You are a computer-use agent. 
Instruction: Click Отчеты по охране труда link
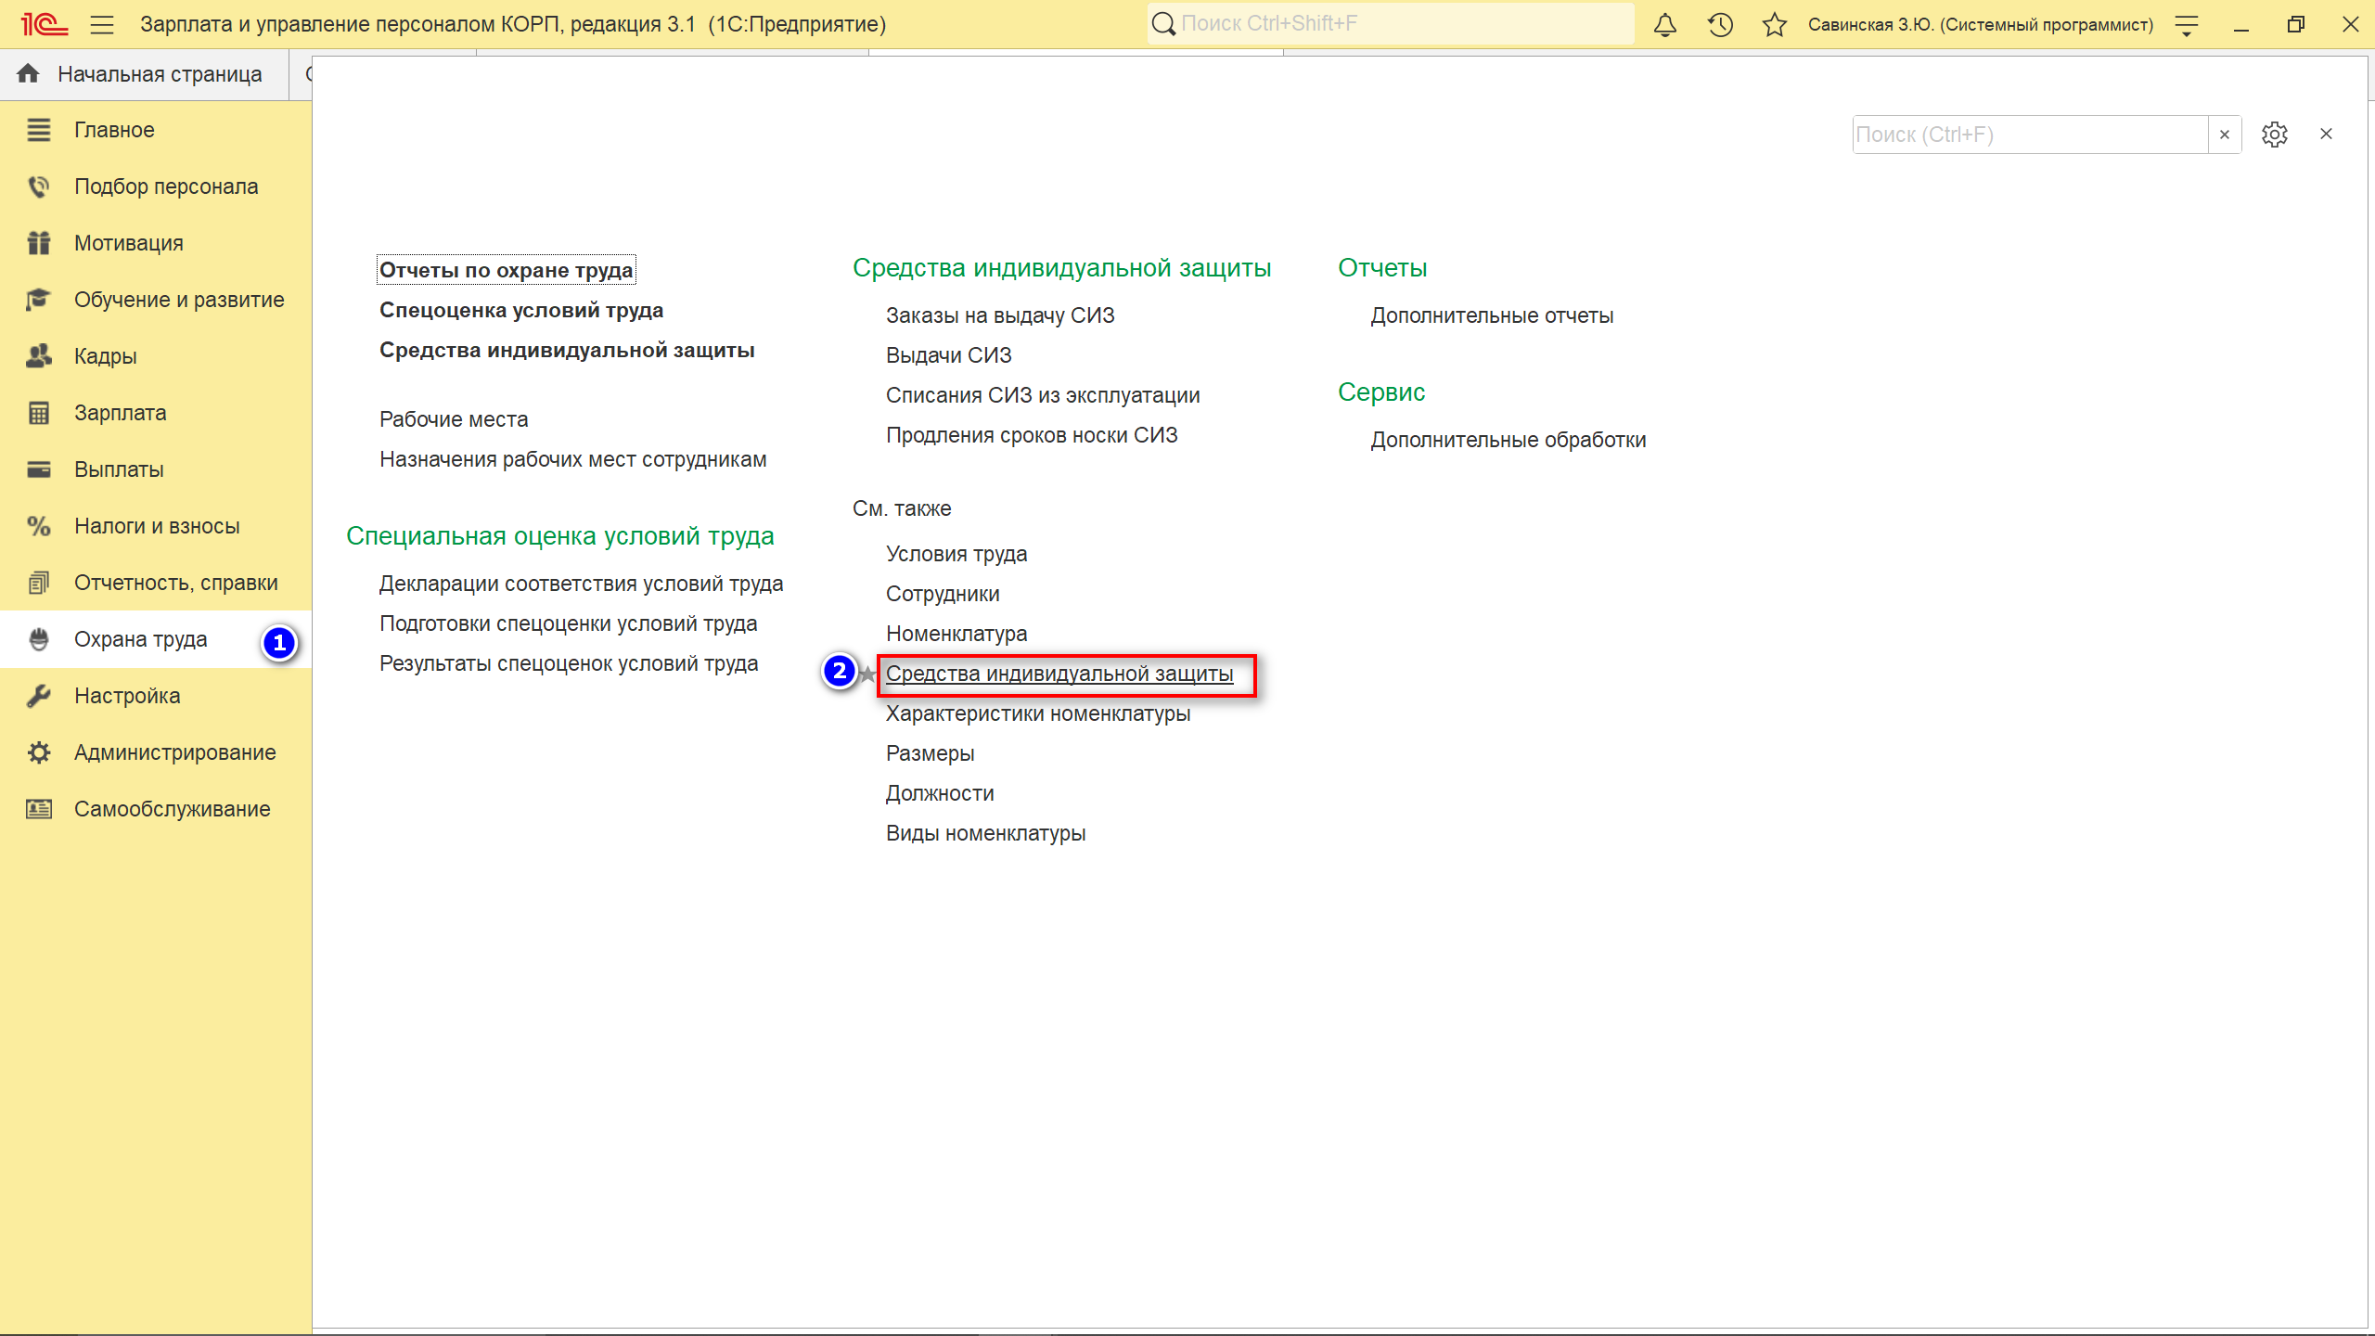506,270
